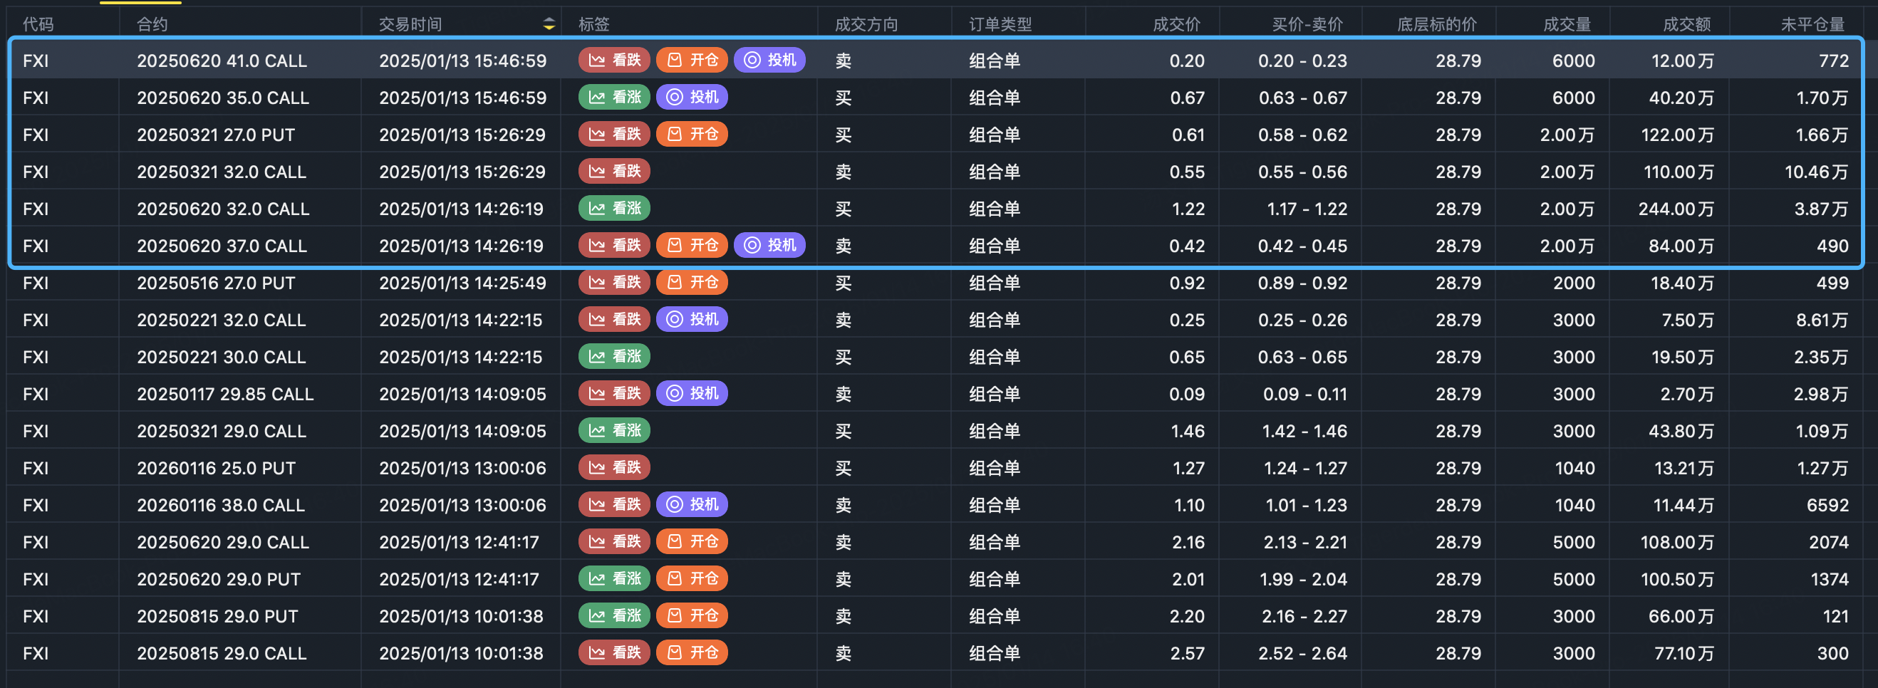1878x688 pixels.
Task: Click 看跌 tag on 20250516 27.0 PUT row
Action: (614, 282)
